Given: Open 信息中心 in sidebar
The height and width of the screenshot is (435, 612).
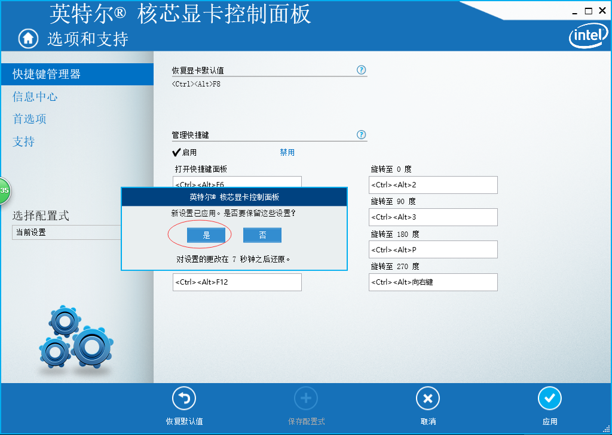Looking at the screenshot, I should coord(35,97).
